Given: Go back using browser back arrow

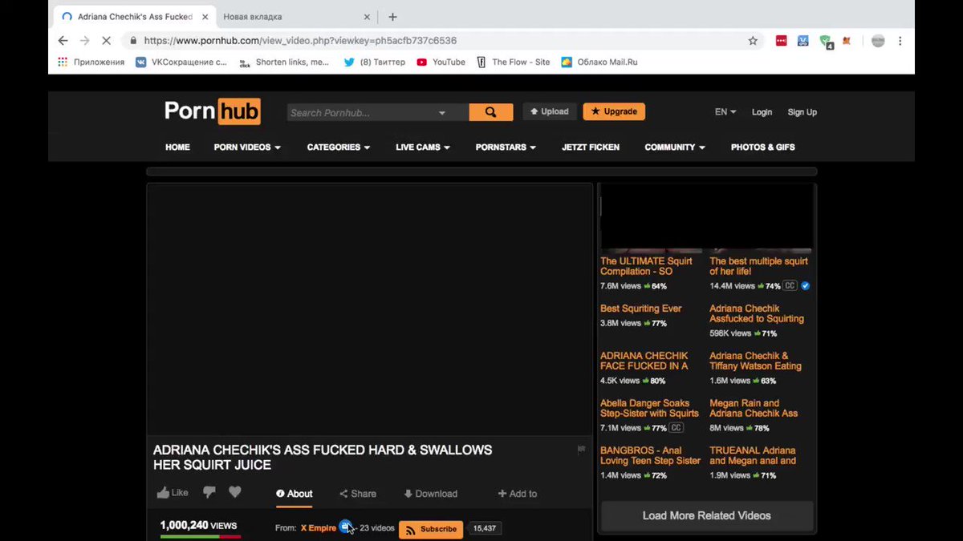Looking at the screenshot, I should 63,41.
